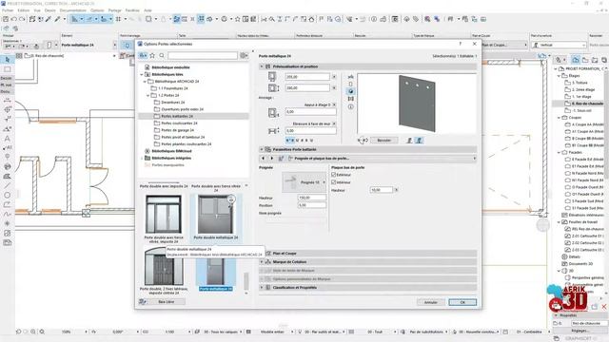Click the flip orientation icon beside Basculer
The width and height of the screenshot is (609, 342).
coord(363,140)
